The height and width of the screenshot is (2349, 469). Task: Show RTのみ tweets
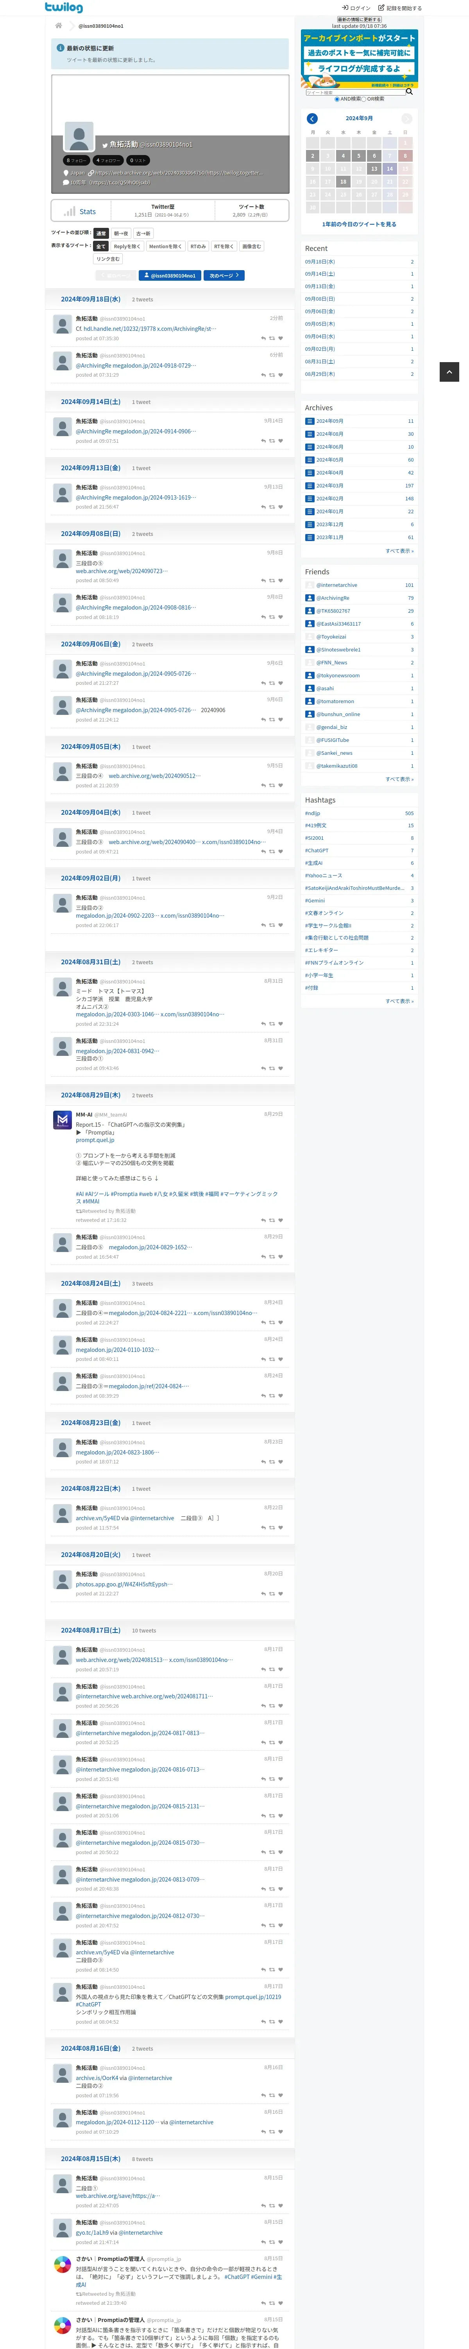[198, 246]
